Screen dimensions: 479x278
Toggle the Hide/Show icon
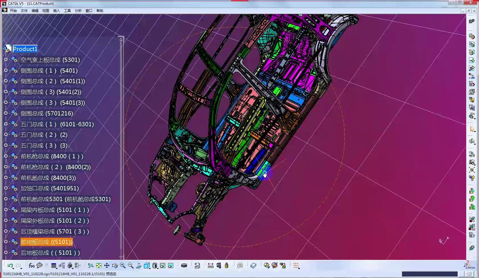(x=163, y=266)
